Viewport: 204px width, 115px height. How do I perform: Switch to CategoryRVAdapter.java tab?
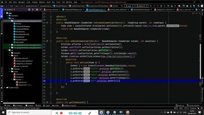[73, 10]
